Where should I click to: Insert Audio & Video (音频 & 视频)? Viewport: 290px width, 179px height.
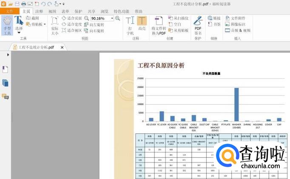coord(238,30)
